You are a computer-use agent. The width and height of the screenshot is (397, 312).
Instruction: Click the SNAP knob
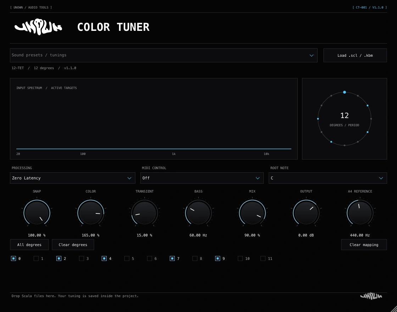tap(37, 213)
